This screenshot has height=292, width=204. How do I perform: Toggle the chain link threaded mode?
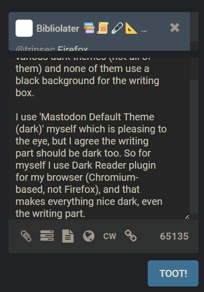[x=131, y=236]
